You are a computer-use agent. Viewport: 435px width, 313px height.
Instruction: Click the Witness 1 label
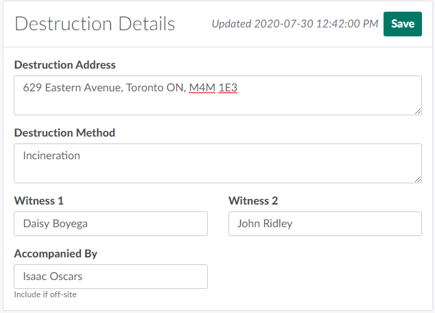click(x=39, y=201)
